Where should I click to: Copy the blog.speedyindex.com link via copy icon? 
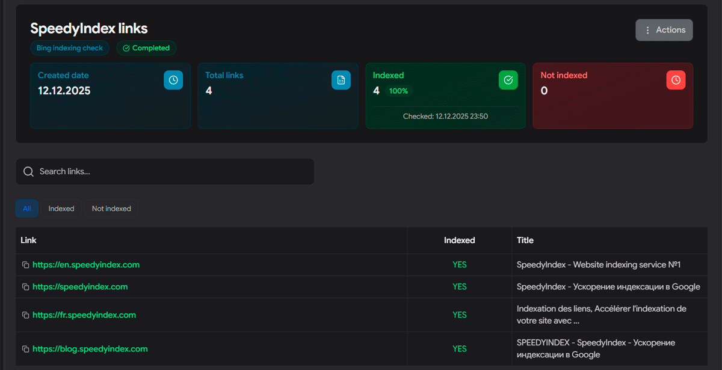pyautogui.click(x=25, y=349)
